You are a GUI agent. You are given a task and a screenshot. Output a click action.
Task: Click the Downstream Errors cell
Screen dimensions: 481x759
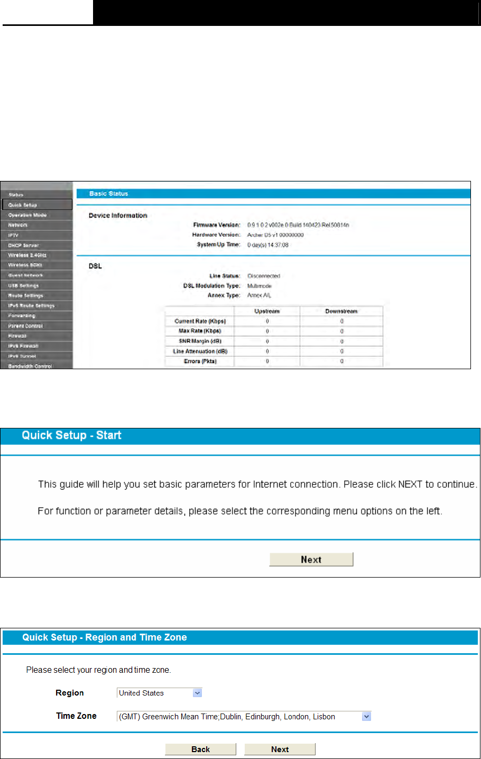341,361
